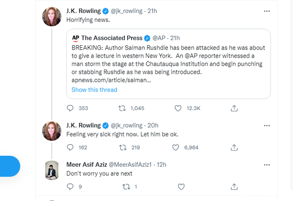293x201 pixels.
Task: Reply to the 'Horrifying news.' tweet
Action: pos(71,109)
